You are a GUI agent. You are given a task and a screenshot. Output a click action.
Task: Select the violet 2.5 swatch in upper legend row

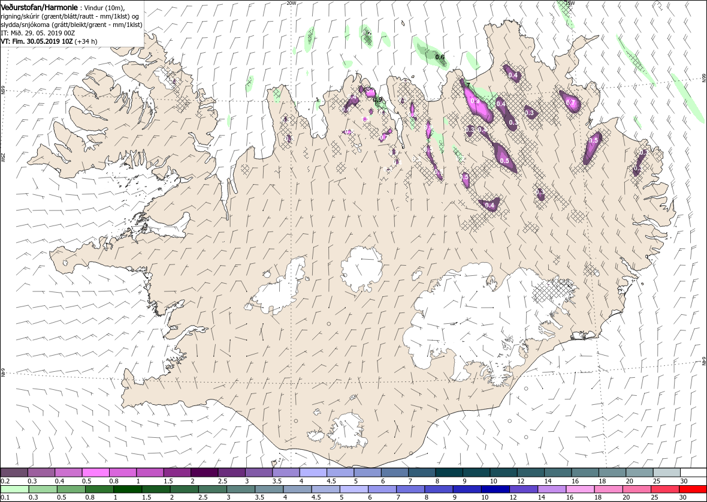click(231, 472)
